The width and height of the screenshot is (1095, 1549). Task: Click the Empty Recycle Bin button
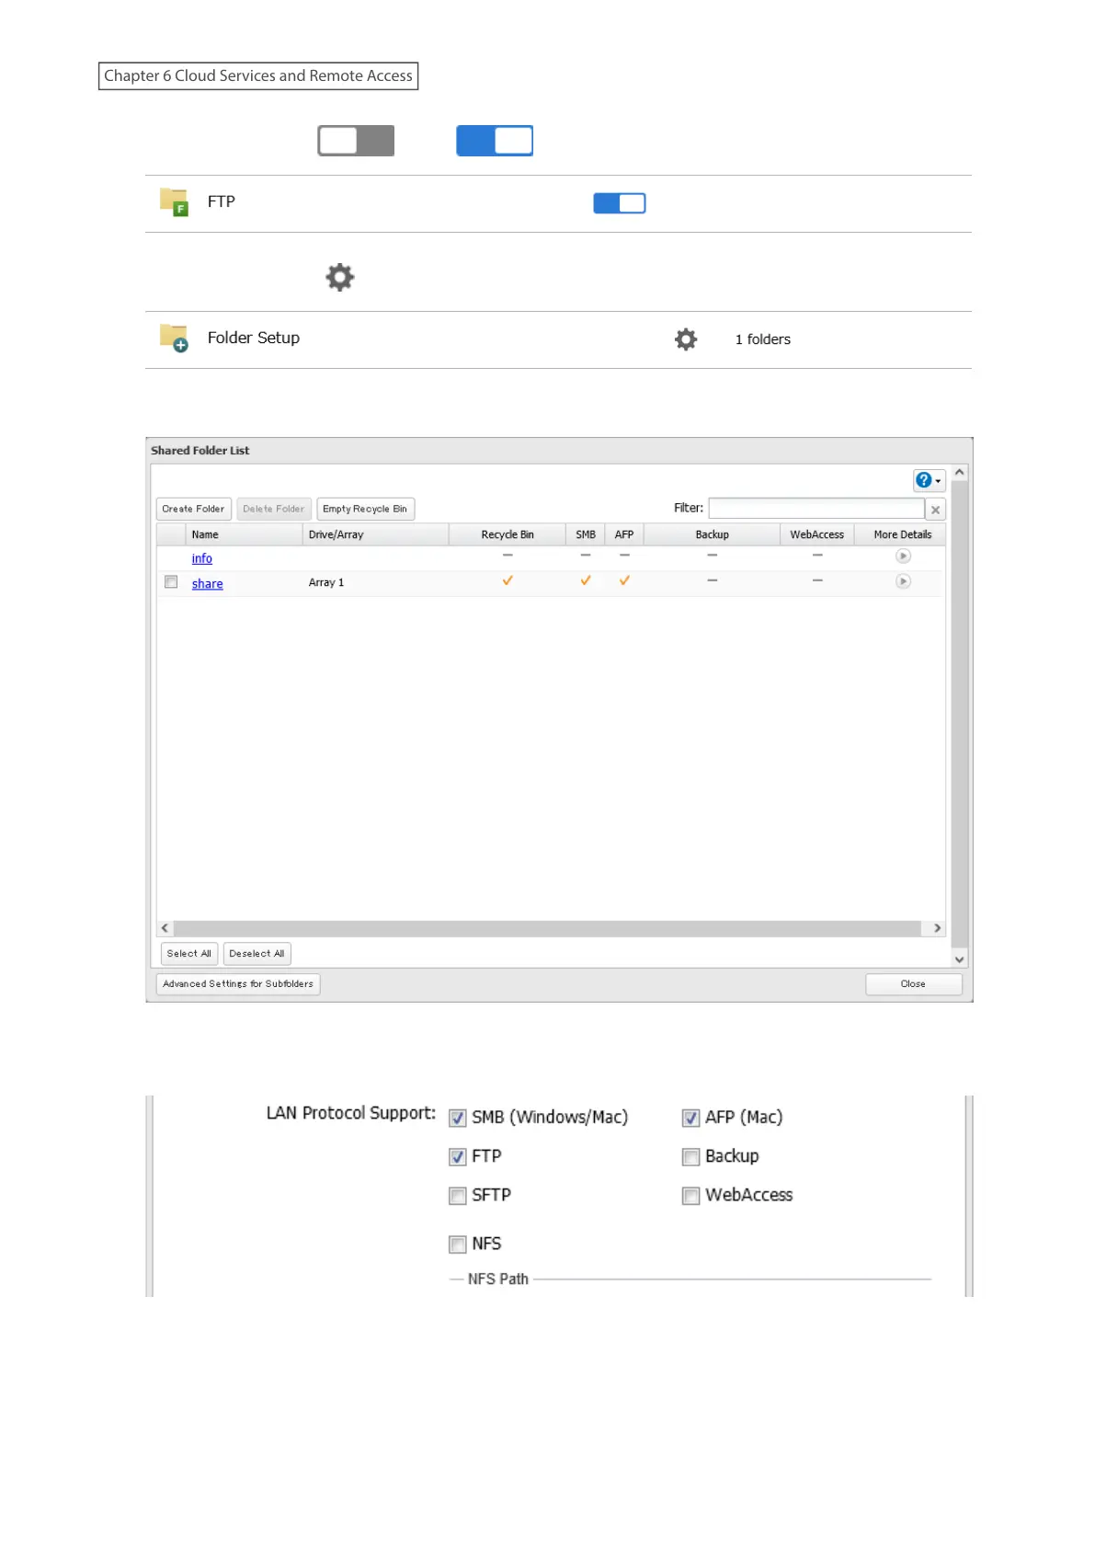(x=365, y=509)
